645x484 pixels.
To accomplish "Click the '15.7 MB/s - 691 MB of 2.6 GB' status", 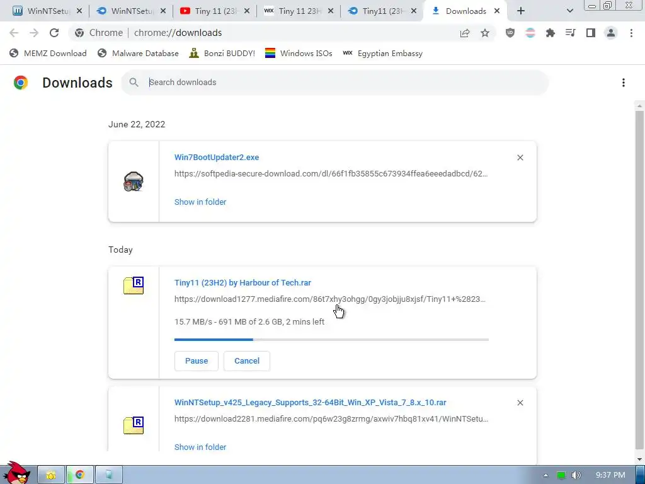I will pyautogui.click(x=249, y=322).
